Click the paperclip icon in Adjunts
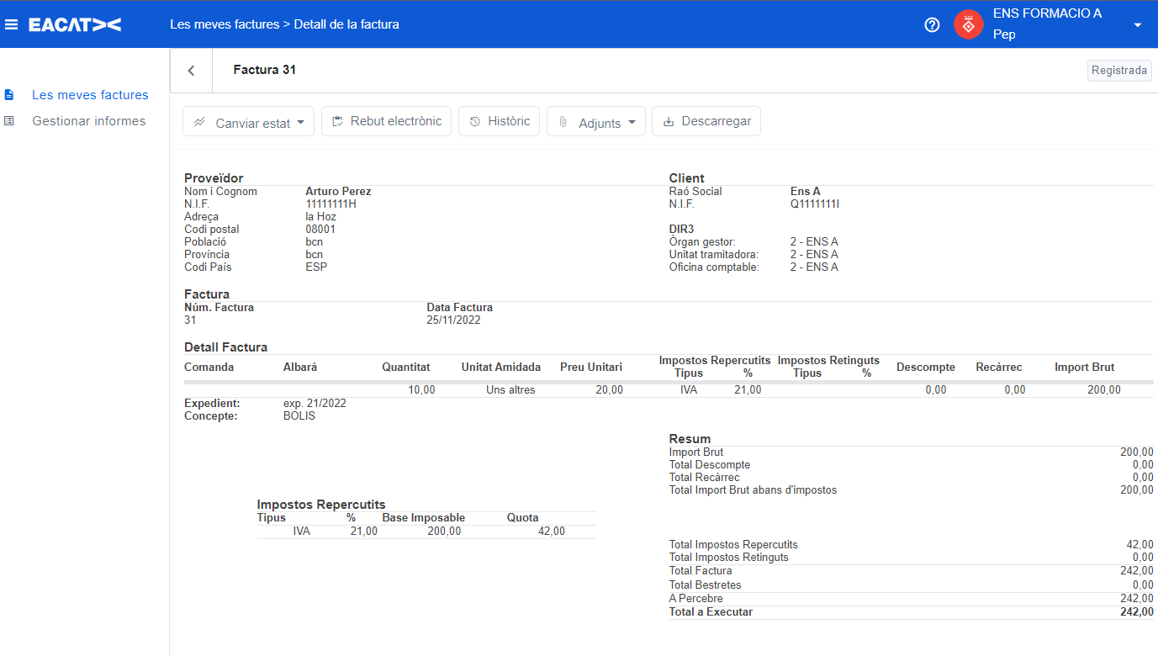Screen dimensions: 1158x656 [563, 122]
